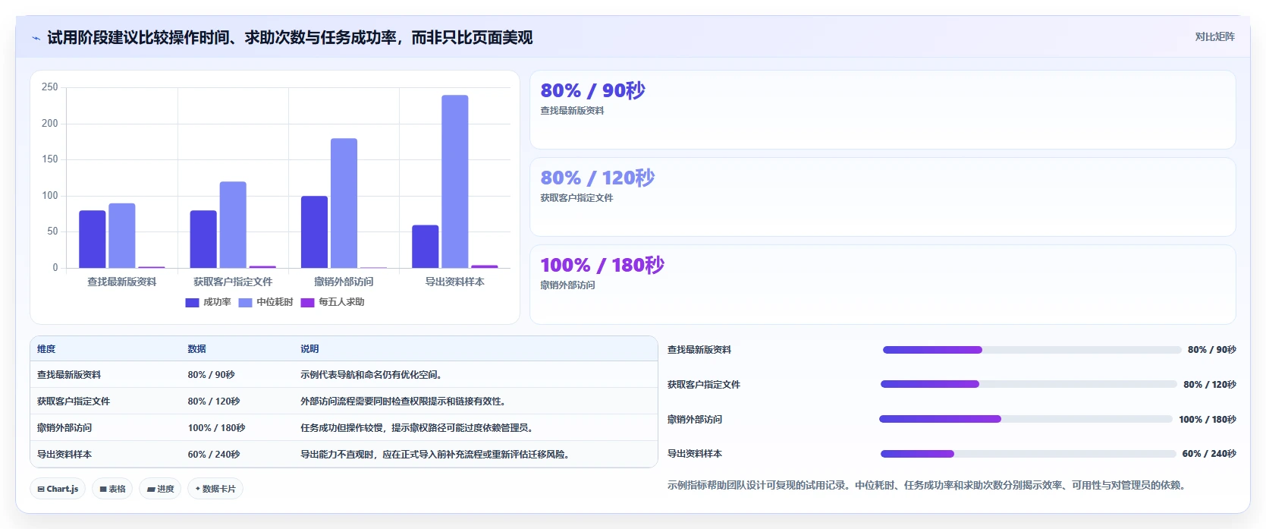Image resolution: width=1266 pixels, height=529 pixels.
Task: Select the 数据卡片 chip
Action: [x=215, y=489]
